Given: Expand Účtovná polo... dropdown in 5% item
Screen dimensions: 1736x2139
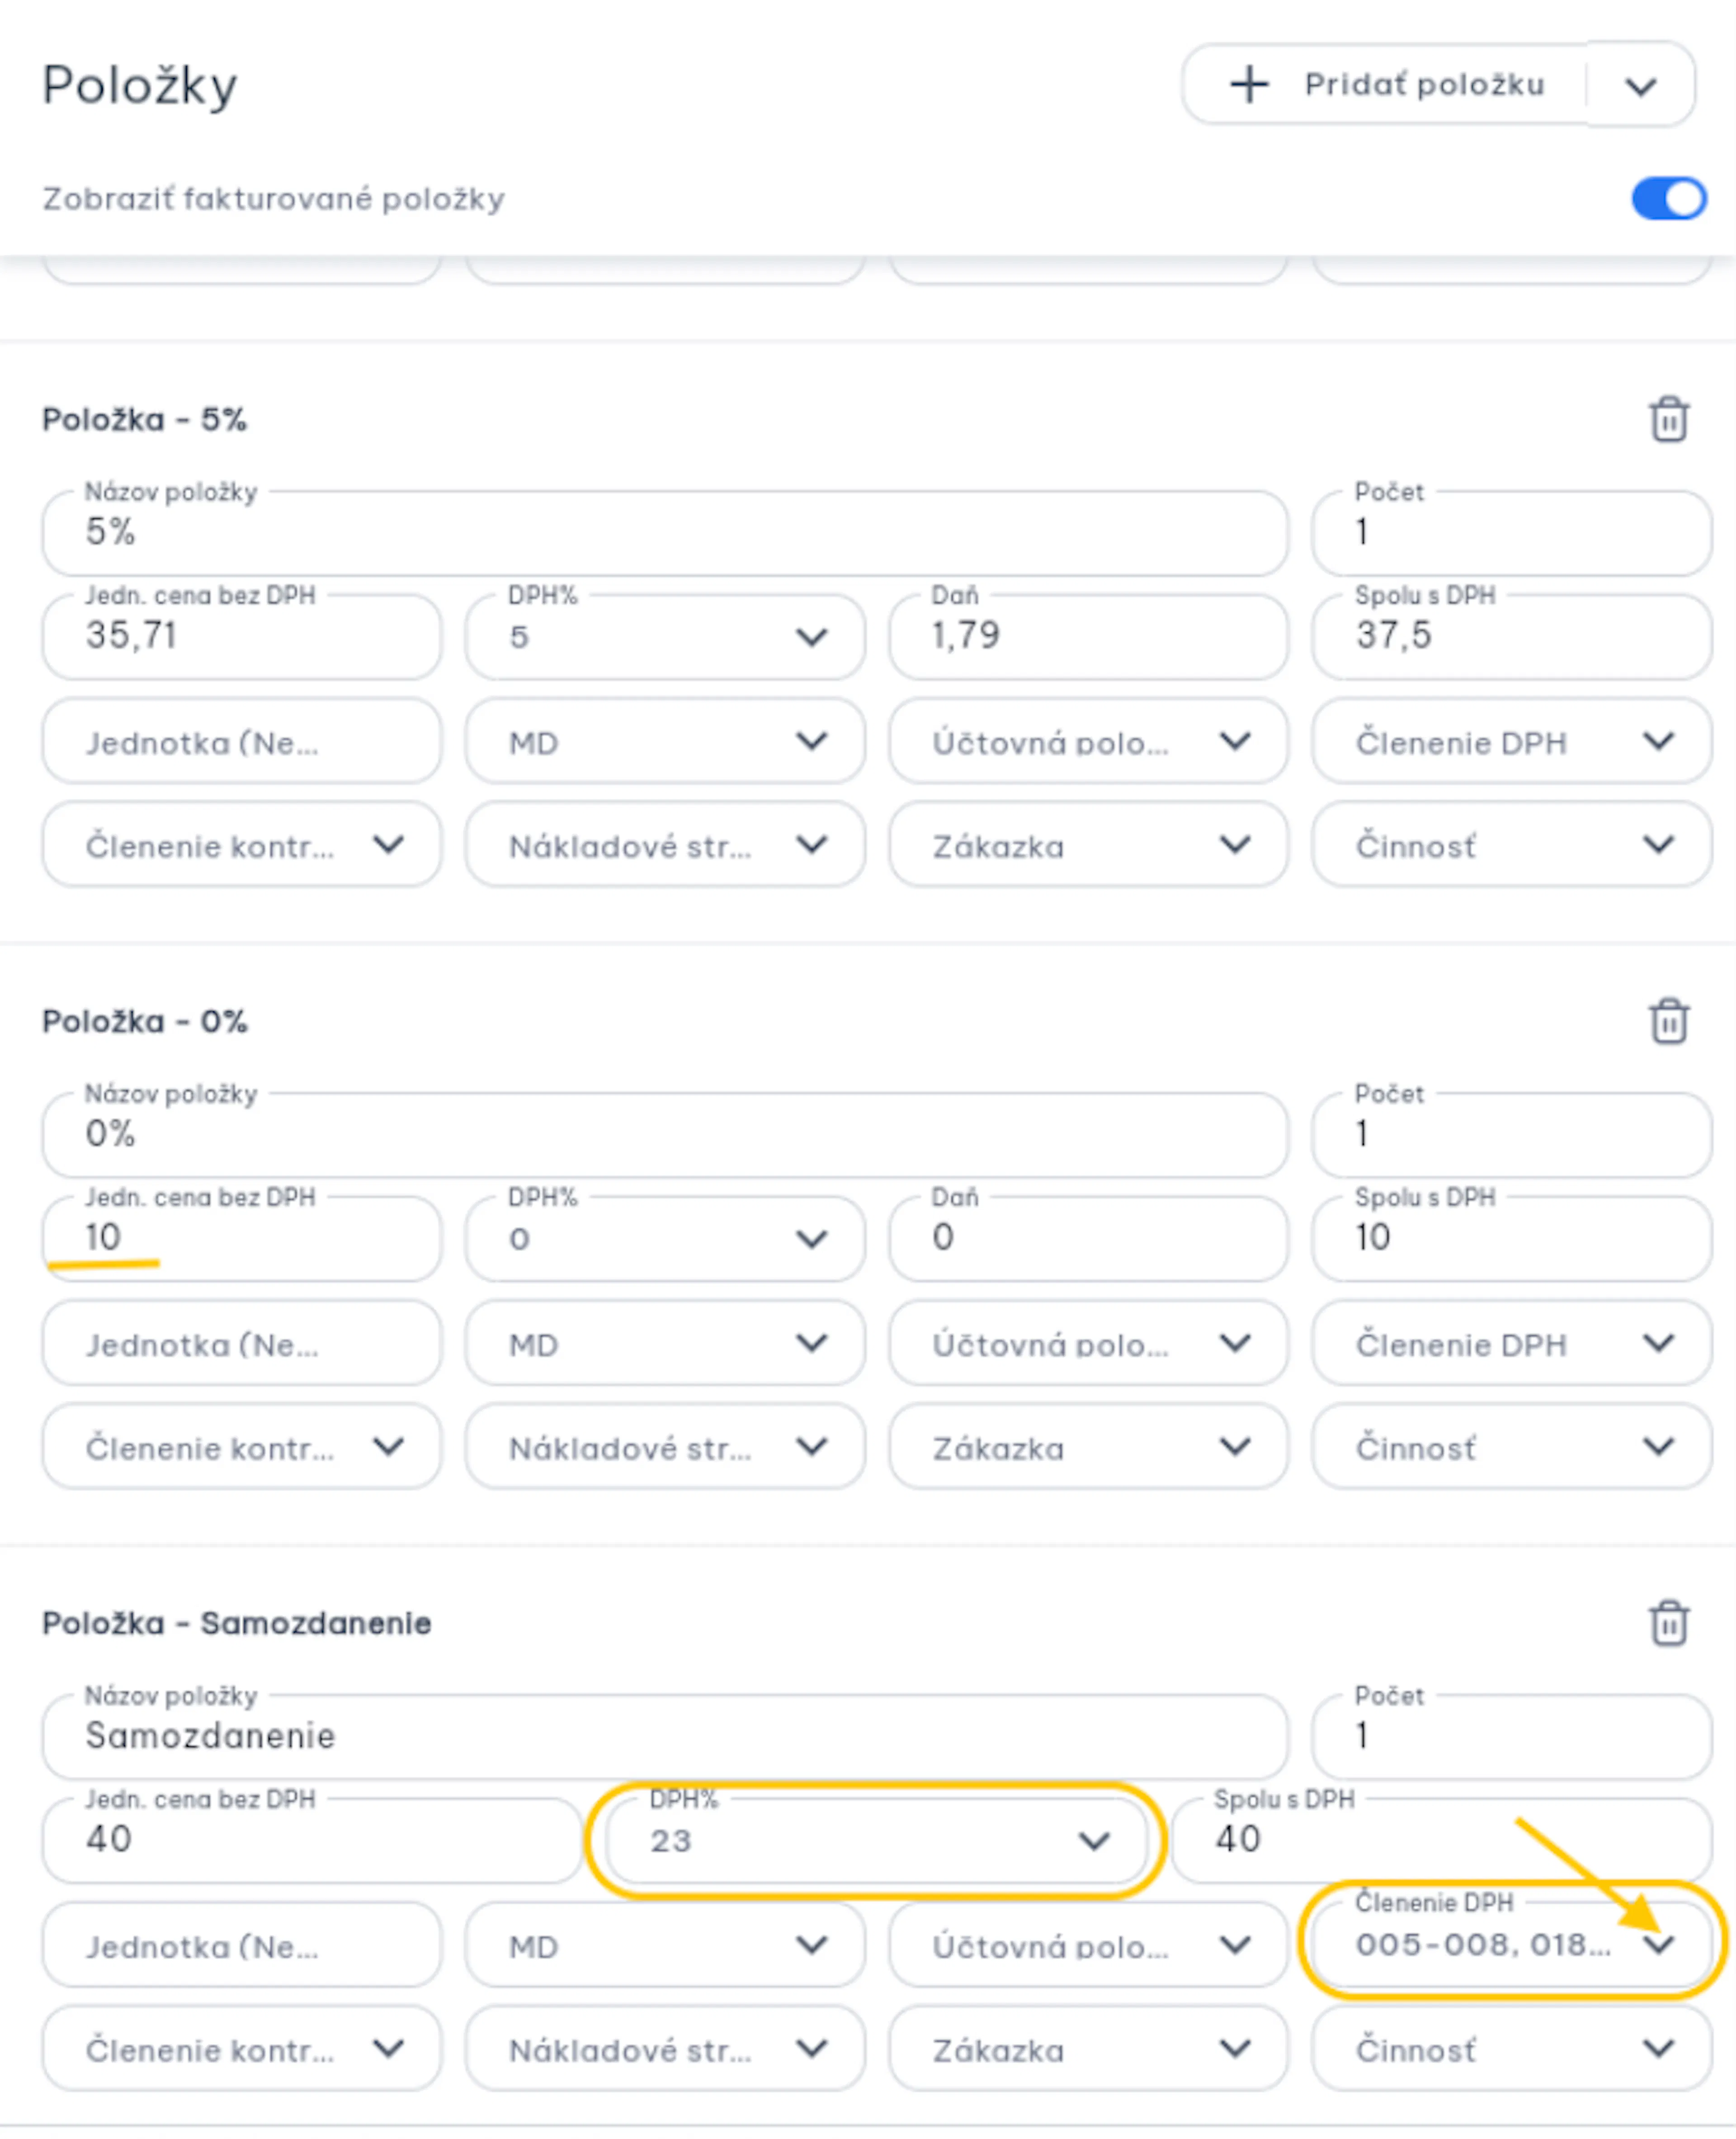Looking at the screenshot, I should click(x=1088, y=742).
